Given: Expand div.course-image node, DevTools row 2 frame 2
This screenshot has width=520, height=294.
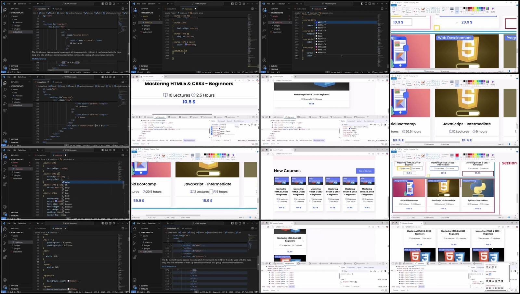Looking at the screenshot, I should 143,123.
